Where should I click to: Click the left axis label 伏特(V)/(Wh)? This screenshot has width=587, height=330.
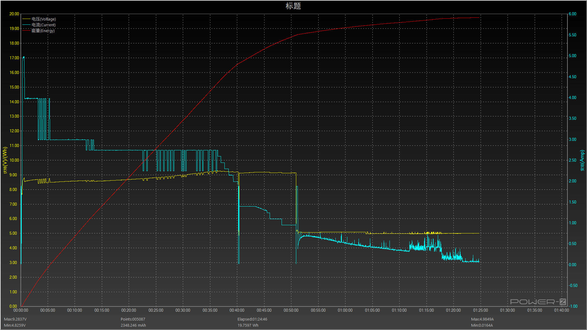(x=5, y=160)
